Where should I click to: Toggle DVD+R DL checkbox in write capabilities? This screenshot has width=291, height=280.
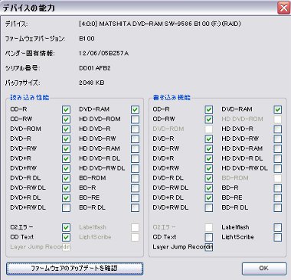pos(209,198)
